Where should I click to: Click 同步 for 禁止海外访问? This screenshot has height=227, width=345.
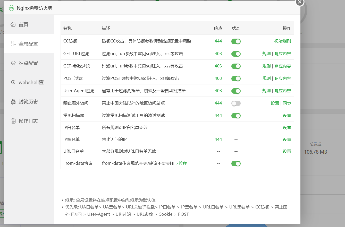pos(287,103)
